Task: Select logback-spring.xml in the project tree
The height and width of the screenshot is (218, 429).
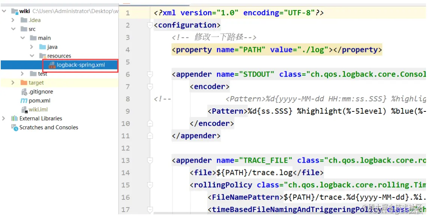Action: (x=81, y=65)
